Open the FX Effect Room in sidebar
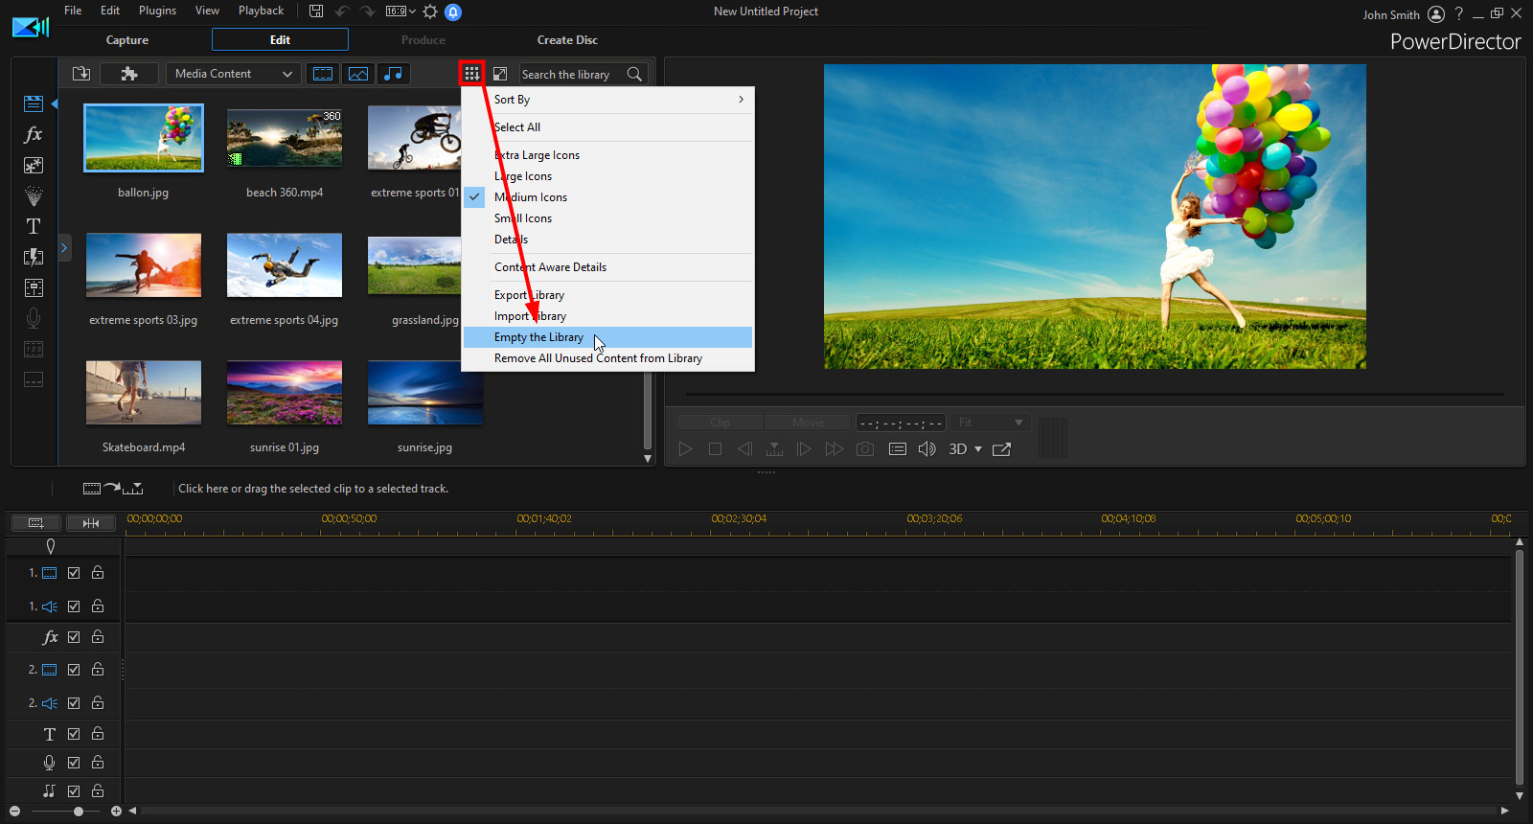This screenshot has width=1533, height=824. coord(34,135)
